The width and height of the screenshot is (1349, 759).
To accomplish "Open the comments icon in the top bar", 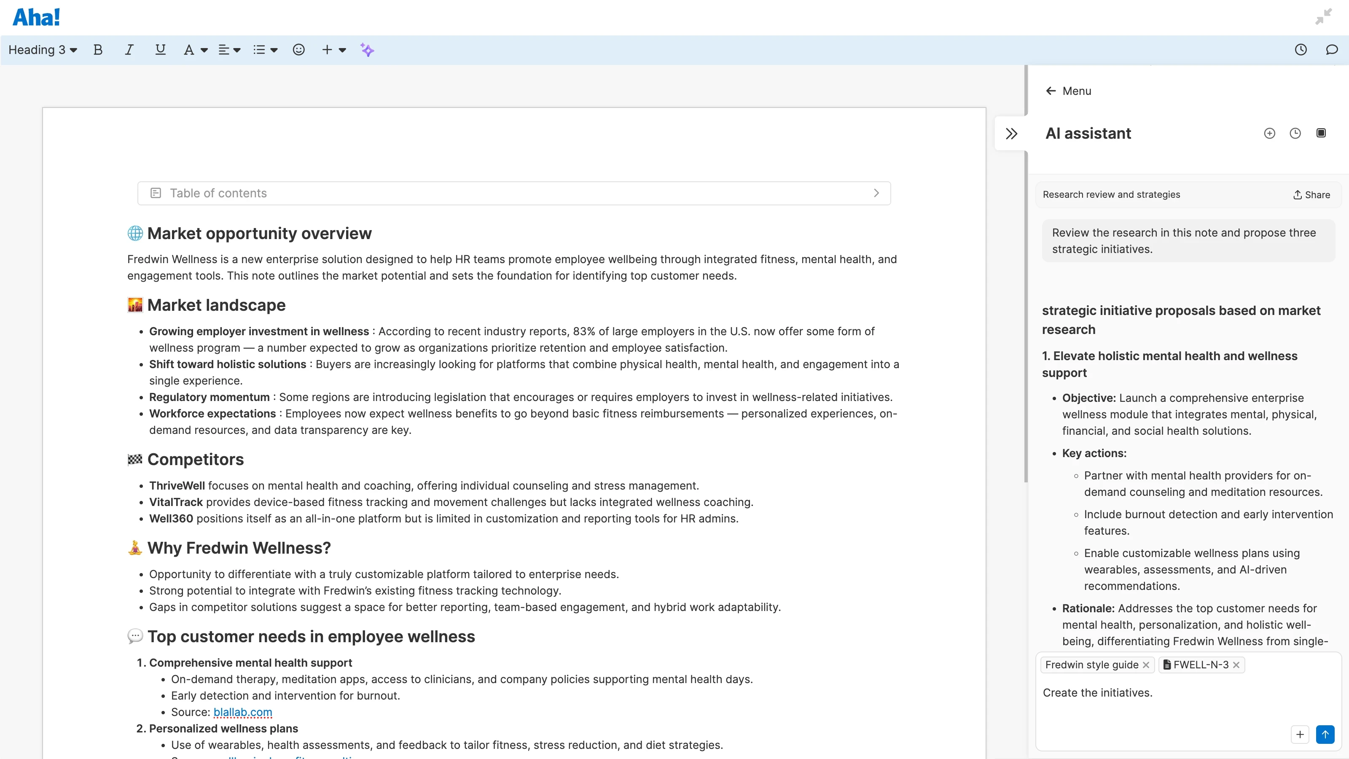I will tap(1332, 50).
